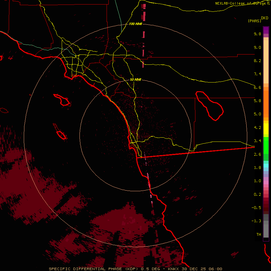Viewport: 271px width, 271px height.
Task: Click the 4.2 color scale label
Action: point(257,128)
